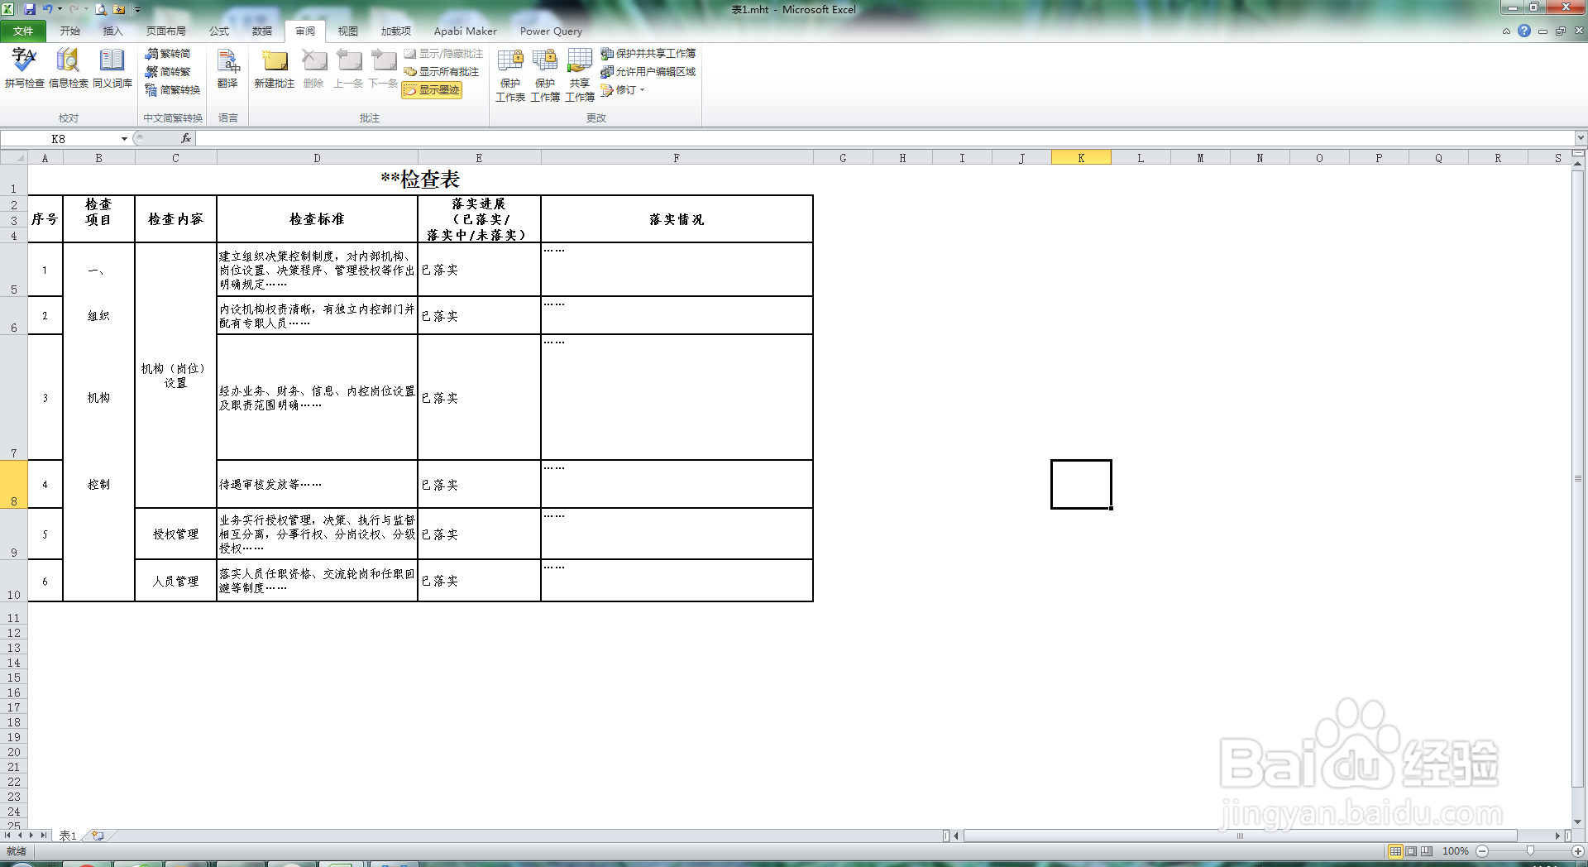Open the Apabi Maker tab
Image resolution: width=1588 pixels, height=867 pixels.
[466, 31]
